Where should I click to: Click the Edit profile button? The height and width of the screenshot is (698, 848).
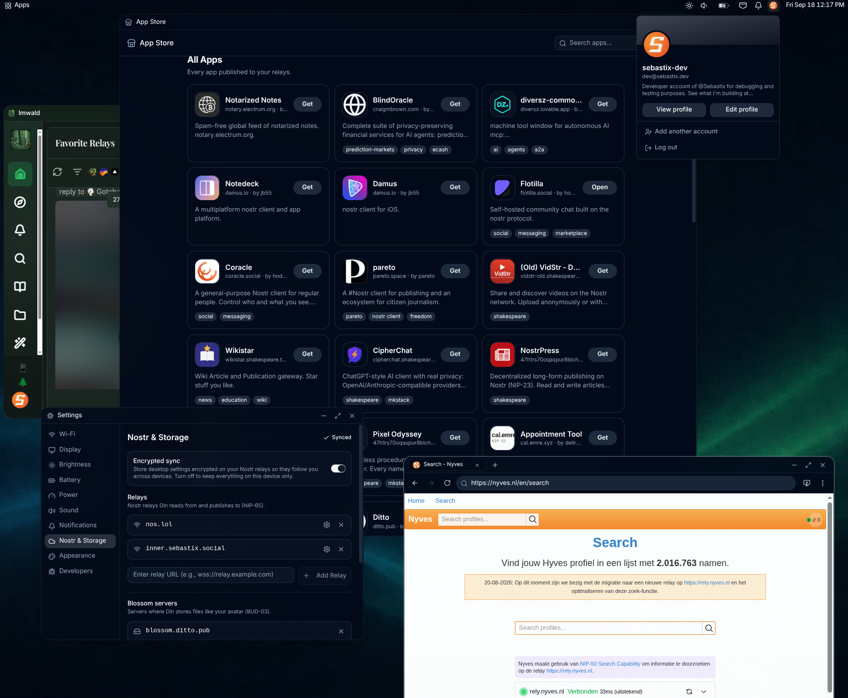coord(741,110)
